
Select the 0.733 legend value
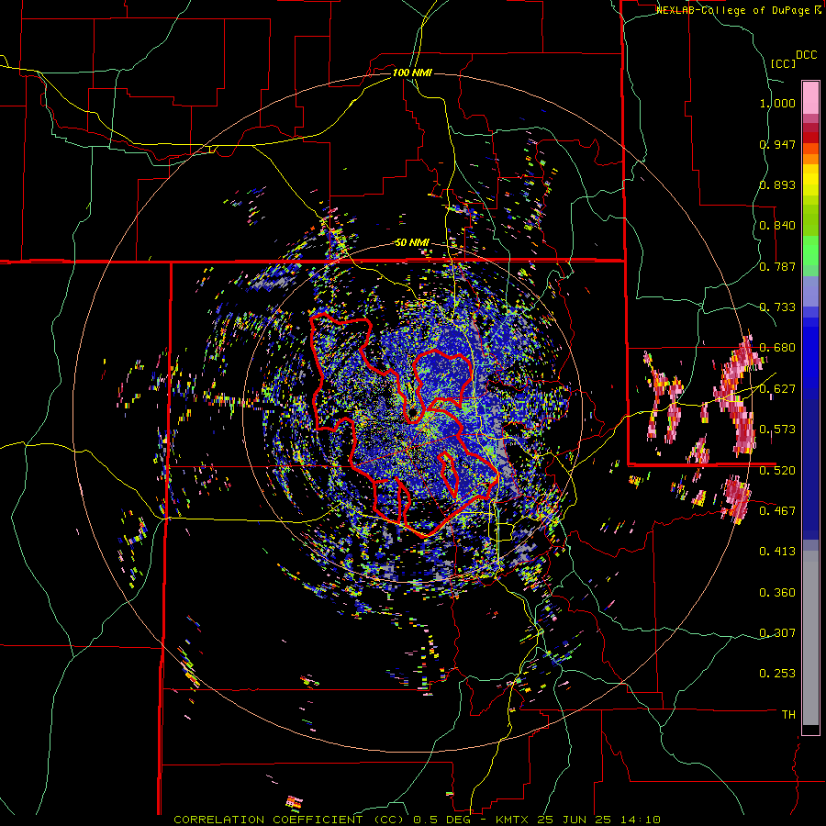point(777,307)
